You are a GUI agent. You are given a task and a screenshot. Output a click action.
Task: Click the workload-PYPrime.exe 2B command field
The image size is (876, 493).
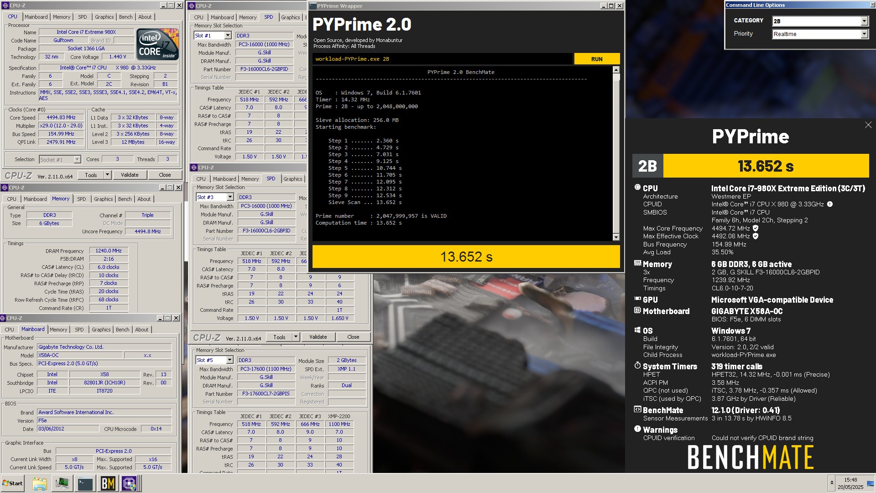(x=443, y=59)
